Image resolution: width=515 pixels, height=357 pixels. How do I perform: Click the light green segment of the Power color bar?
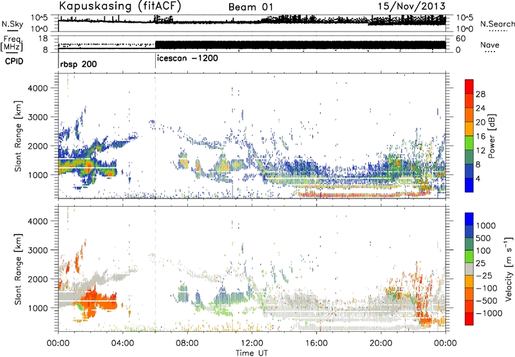[x=469, y=143]
